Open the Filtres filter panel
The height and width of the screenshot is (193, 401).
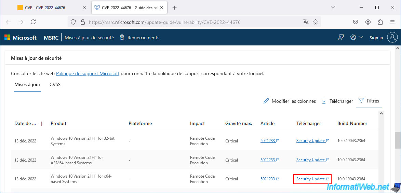pos(369,101)
